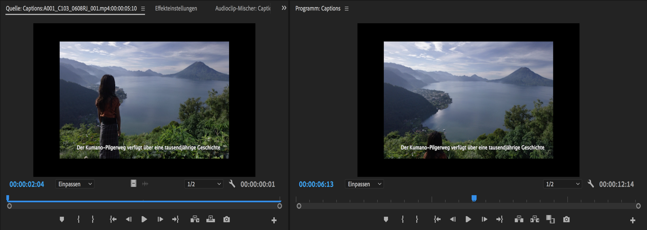Open Program monitor settings wrench
This screenshot has width=647, height=230.
coord(591,184)
